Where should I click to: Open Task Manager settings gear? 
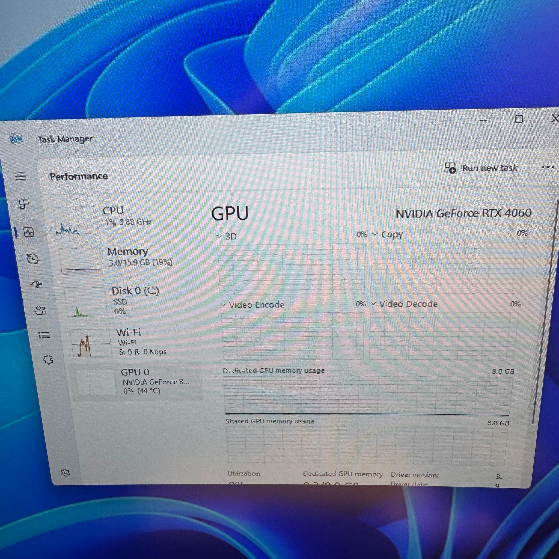tap(66, 473)
